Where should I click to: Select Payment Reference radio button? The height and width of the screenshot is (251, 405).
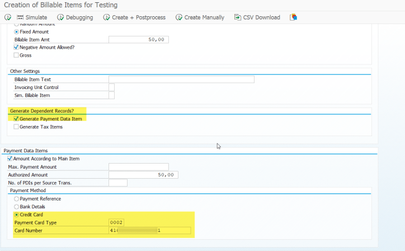[x=16, y=199]
